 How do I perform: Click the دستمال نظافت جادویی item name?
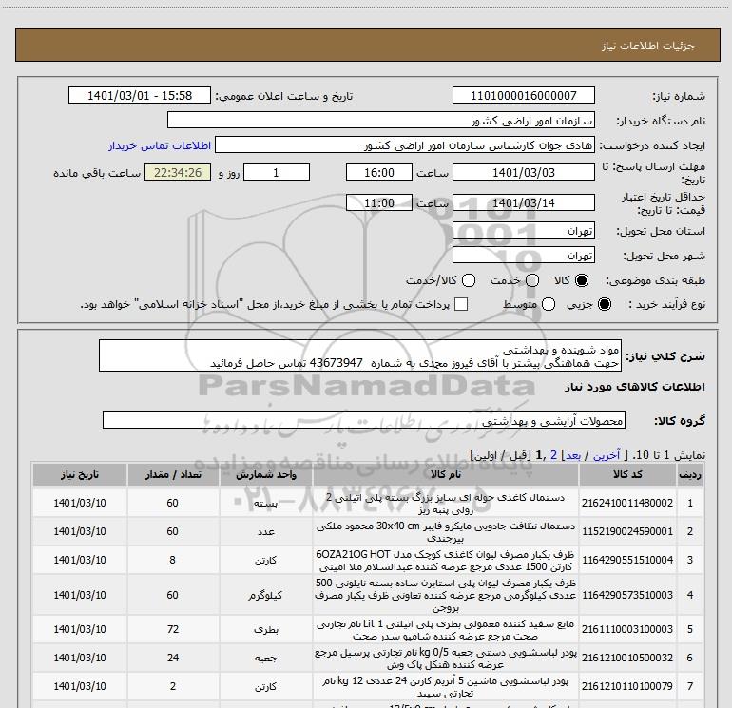pos(445,531)
